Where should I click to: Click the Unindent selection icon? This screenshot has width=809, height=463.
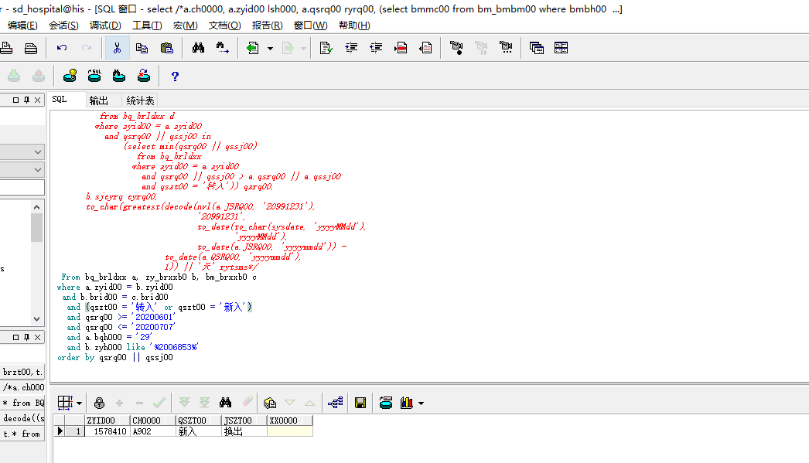click(x=376, y=48)
